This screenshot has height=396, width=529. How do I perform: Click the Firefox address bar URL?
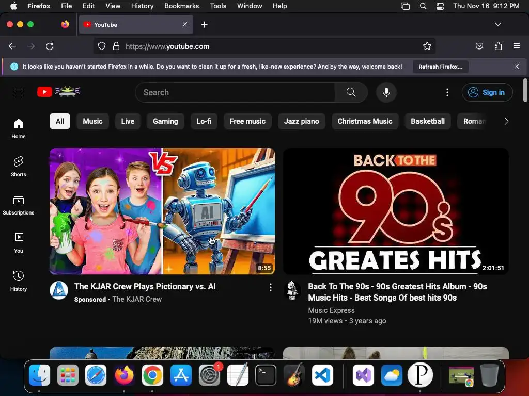pos(167,46)
